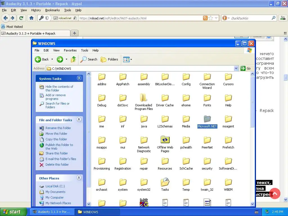This screenshot has height=216, width=288.
Task: Select the Tasks folder icon
Action: pos(165,182)
